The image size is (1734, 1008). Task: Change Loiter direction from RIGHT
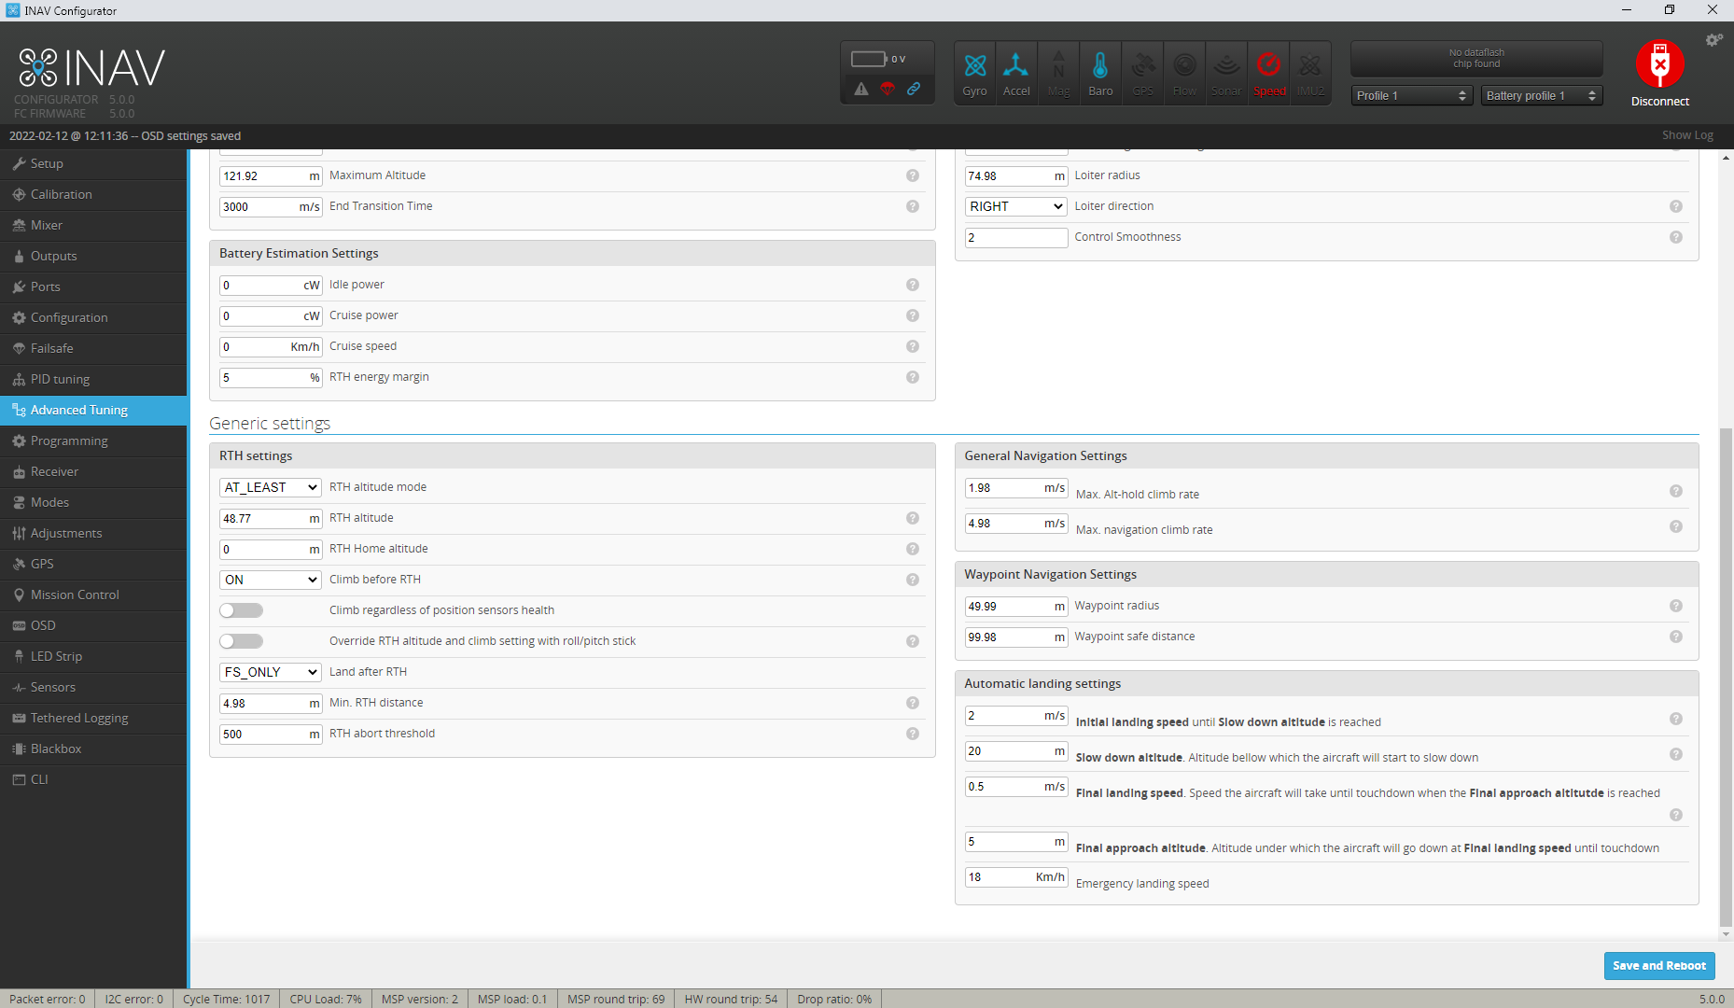point(1015,205)
